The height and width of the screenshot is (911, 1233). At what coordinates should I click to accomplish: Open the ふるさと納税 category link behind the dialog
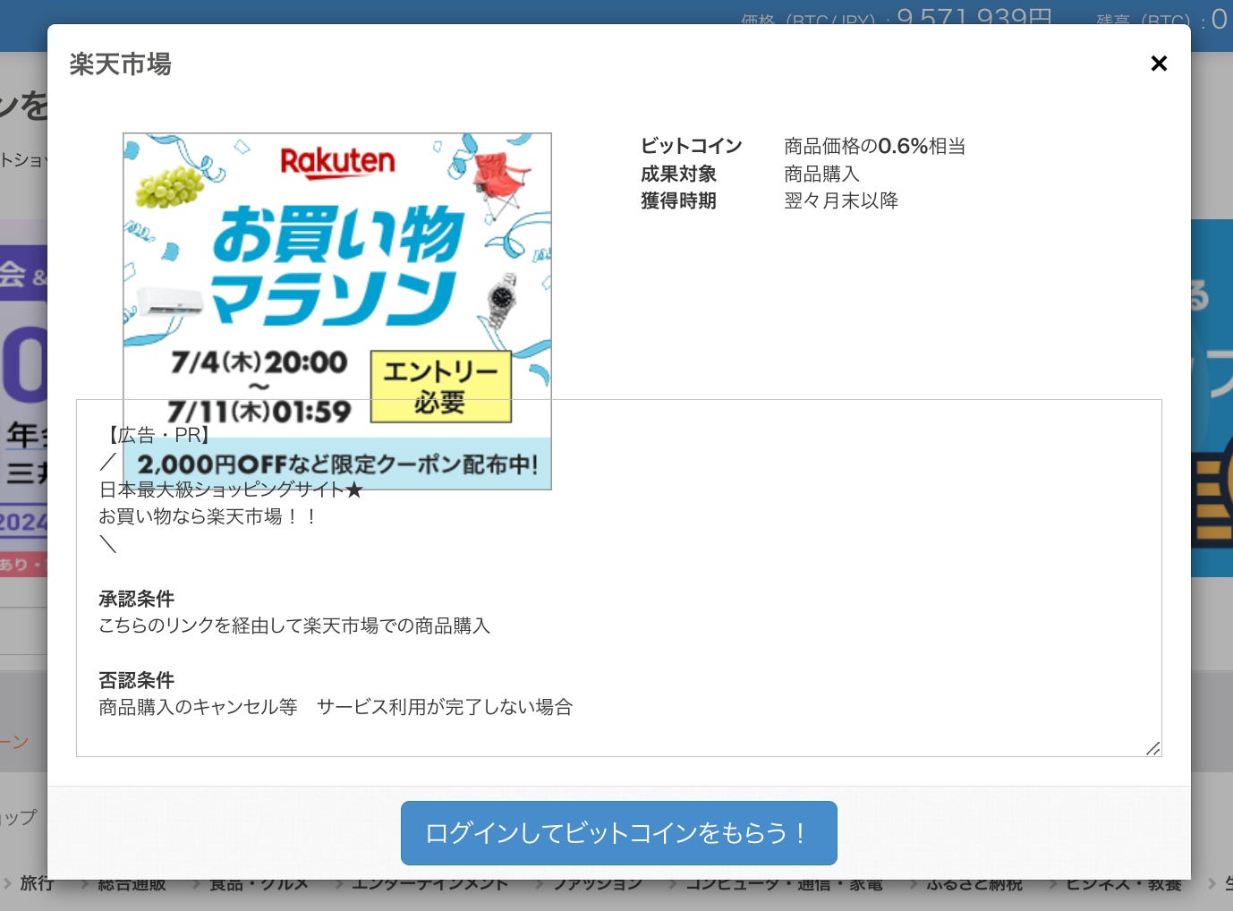(974, 884)
